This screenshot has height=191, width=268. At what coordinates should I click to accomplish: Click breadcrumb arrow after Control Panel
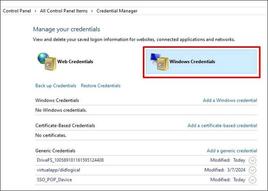pyautogui.click(x=35, y=11)
